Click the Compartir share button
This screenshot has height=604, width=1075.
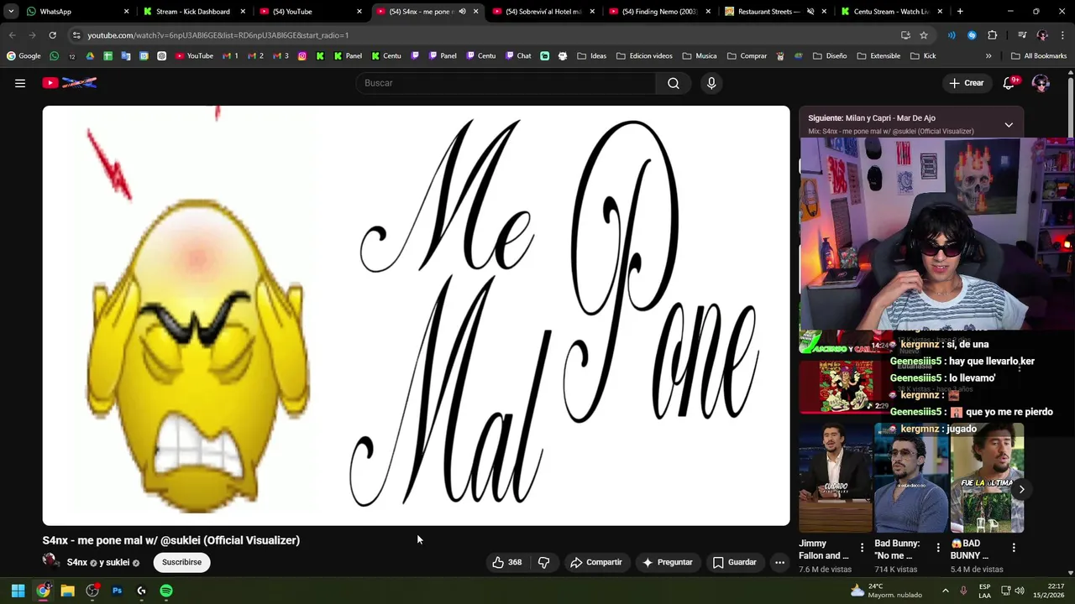pos(595,562)
